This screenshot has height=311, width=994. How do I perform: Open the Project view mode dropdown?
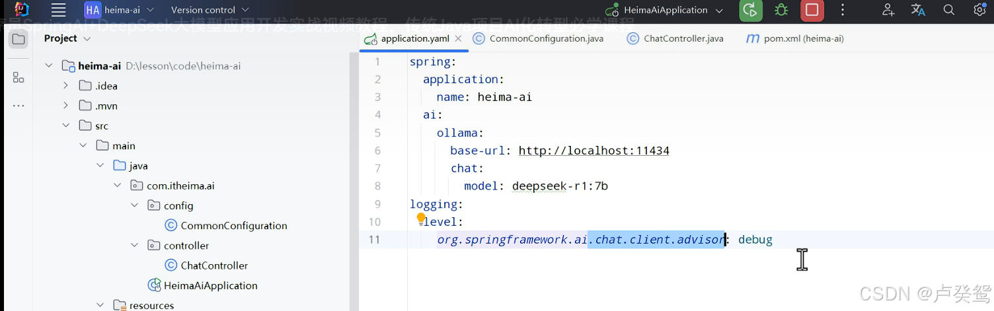click(67, 38)
